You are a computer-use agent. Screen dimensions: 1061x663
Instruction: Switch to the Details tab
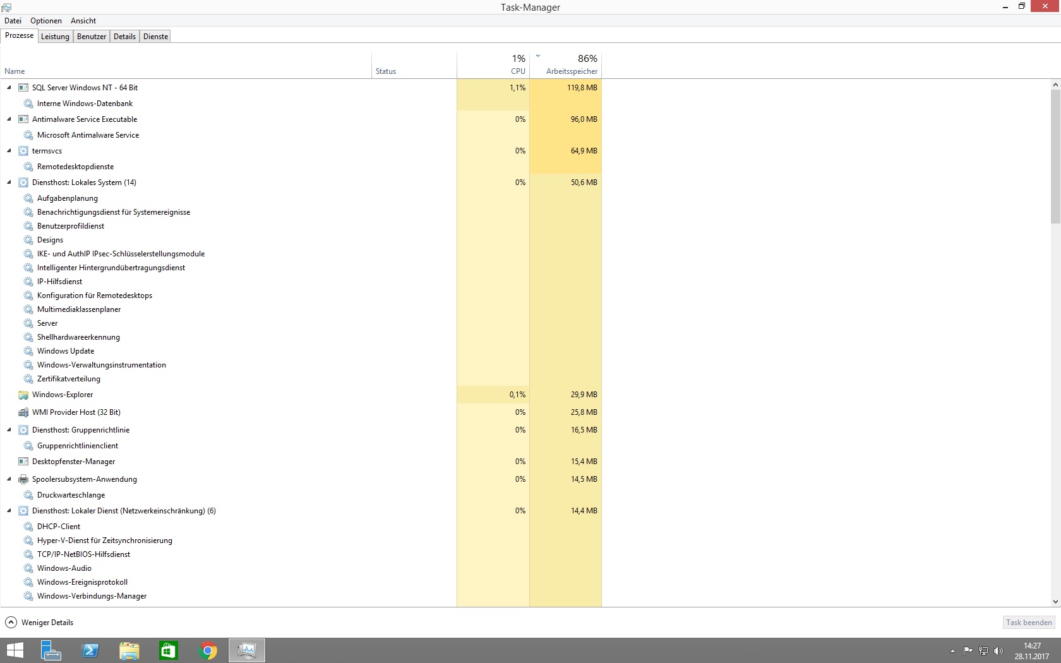[x=124, y=37]
